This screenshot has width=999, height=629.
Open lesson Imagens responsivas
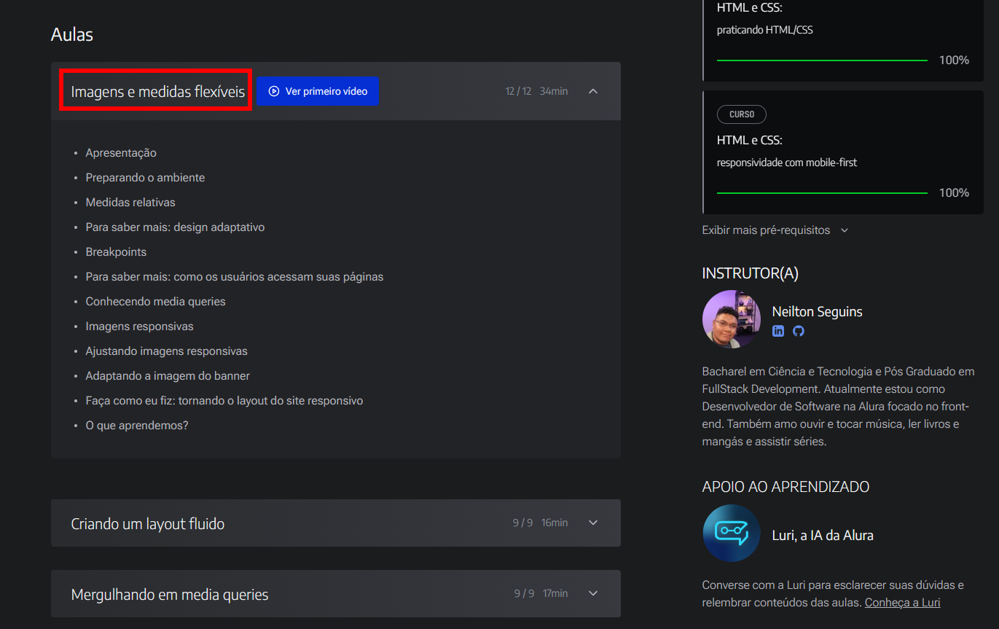139,327
